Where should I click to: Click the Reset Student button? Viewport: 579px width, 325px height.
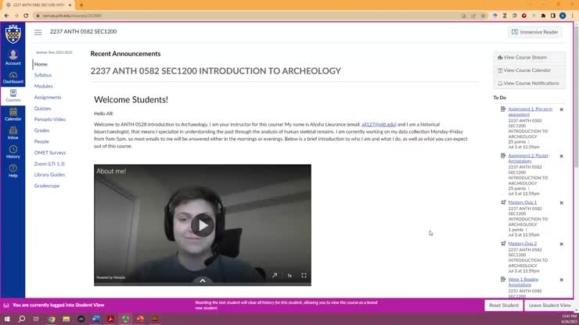click(504, 305)
